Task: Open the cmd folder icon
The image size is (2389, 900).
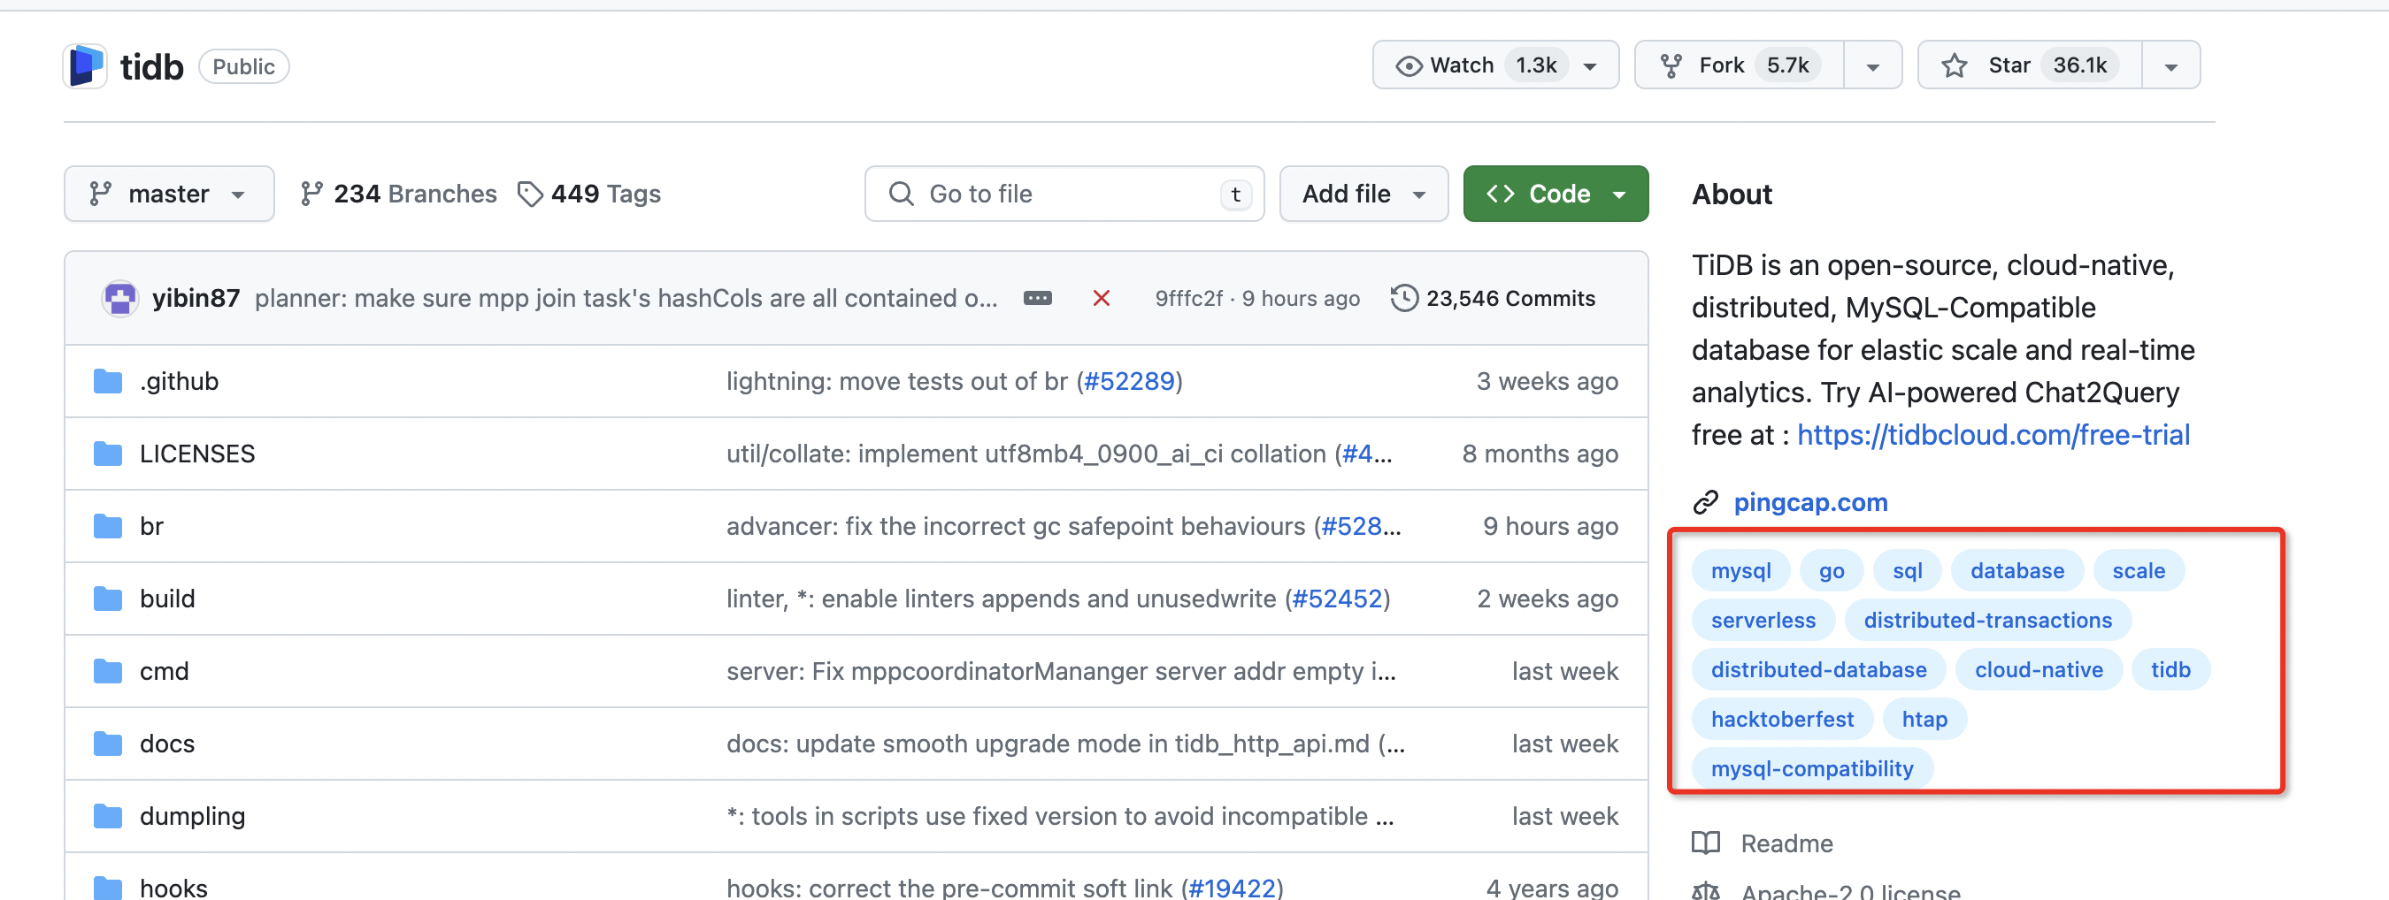Action: tap(109, 671)
